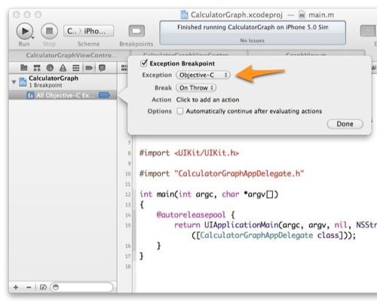
Task: Add a new breakpoint with plus button
Action: click(x=16, y=287)
